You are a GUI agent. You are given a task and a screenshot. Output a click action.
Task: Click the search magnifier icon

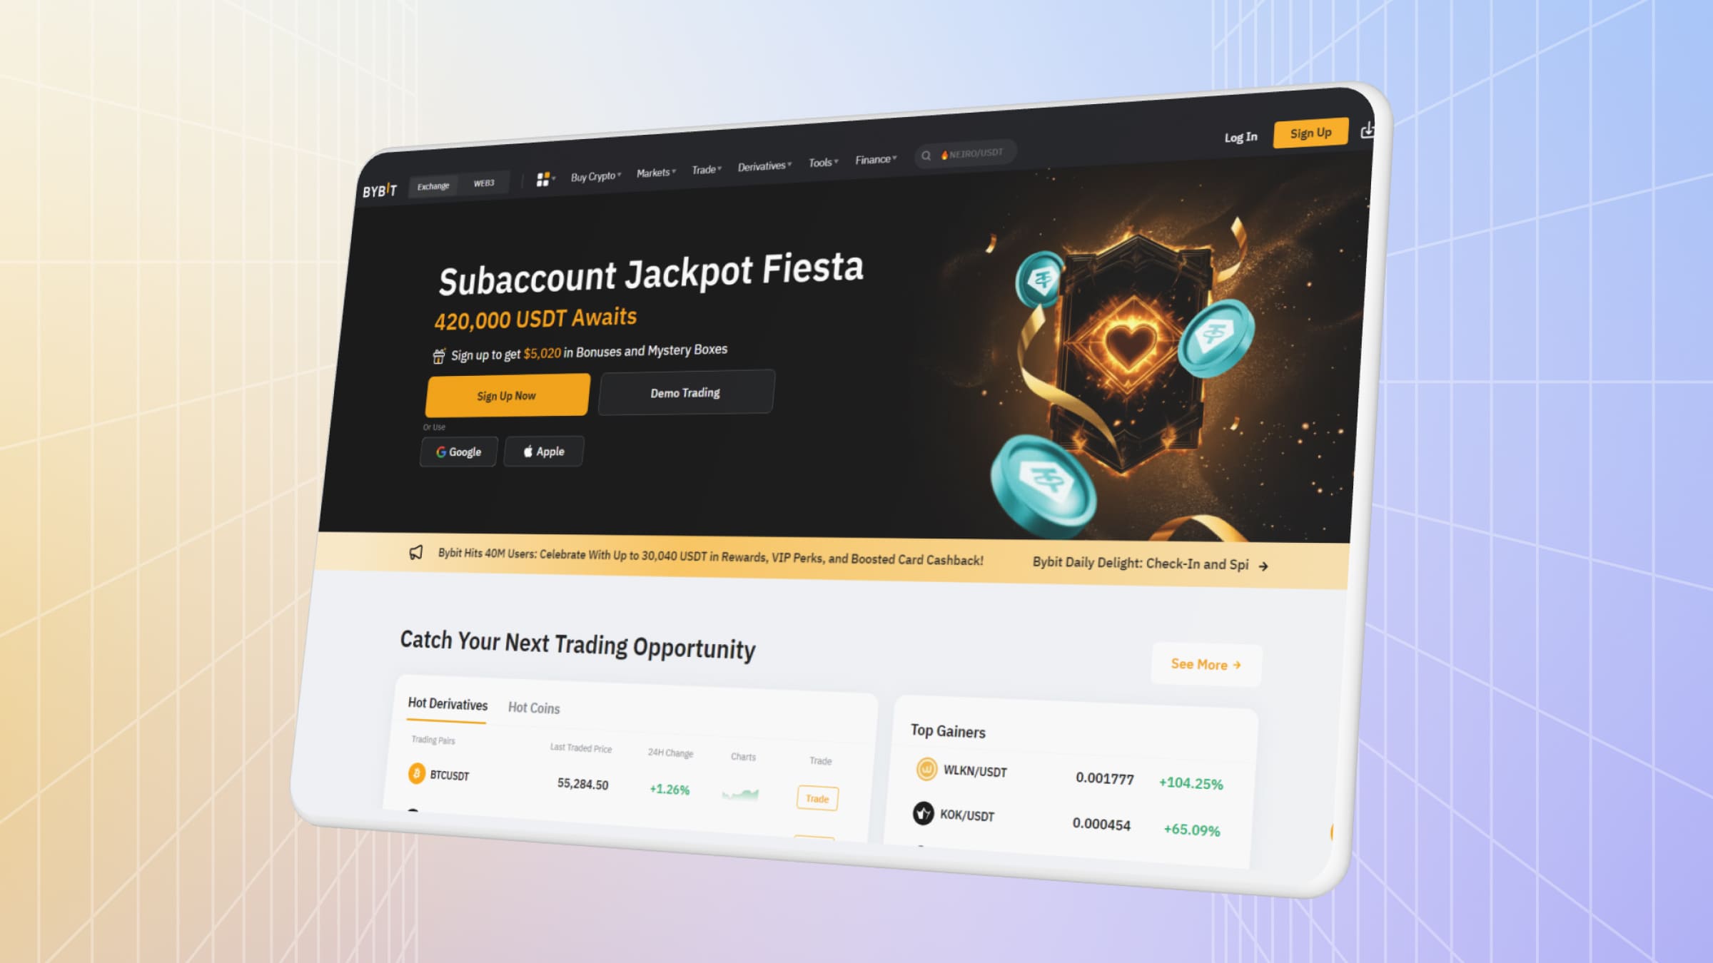click(927, 156)
